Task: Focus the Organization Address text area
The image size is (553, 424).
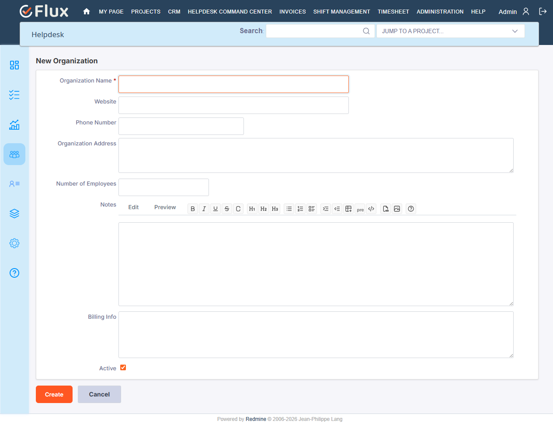Action: (x=316, y=155)
